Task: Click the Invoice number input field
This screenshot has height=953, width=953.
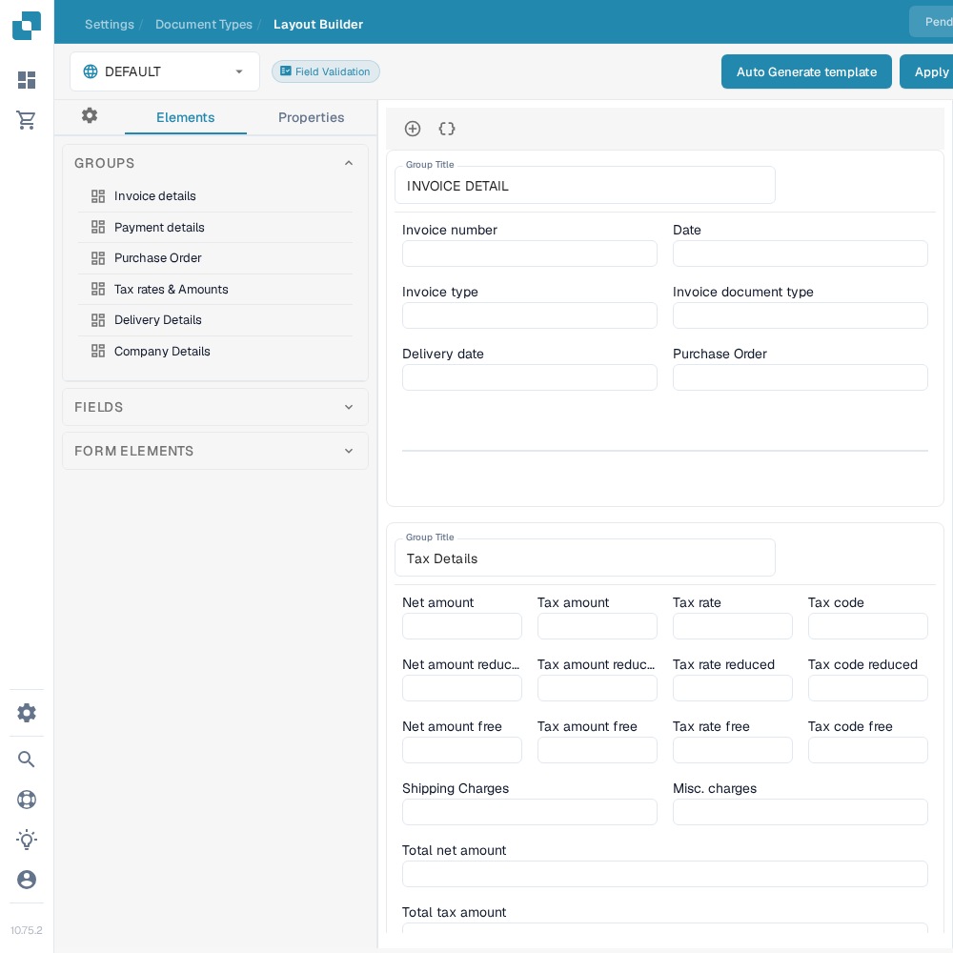Action: [x=529, y=253]
